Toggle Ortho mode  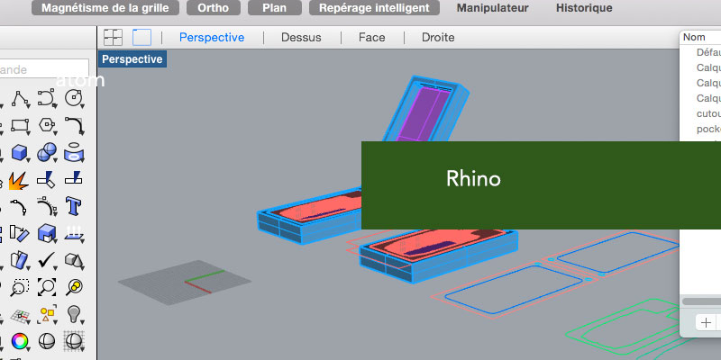(214, 8)
